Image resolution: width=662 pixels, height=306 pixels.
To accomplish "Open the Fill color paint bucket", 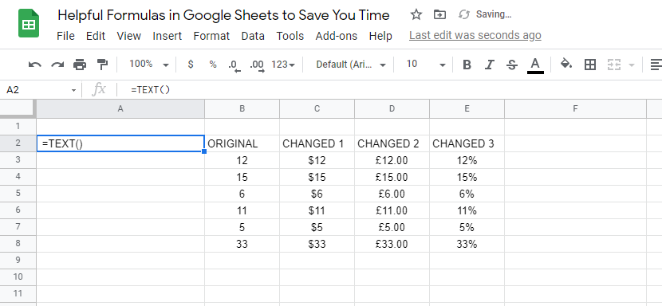I will 565,65.
